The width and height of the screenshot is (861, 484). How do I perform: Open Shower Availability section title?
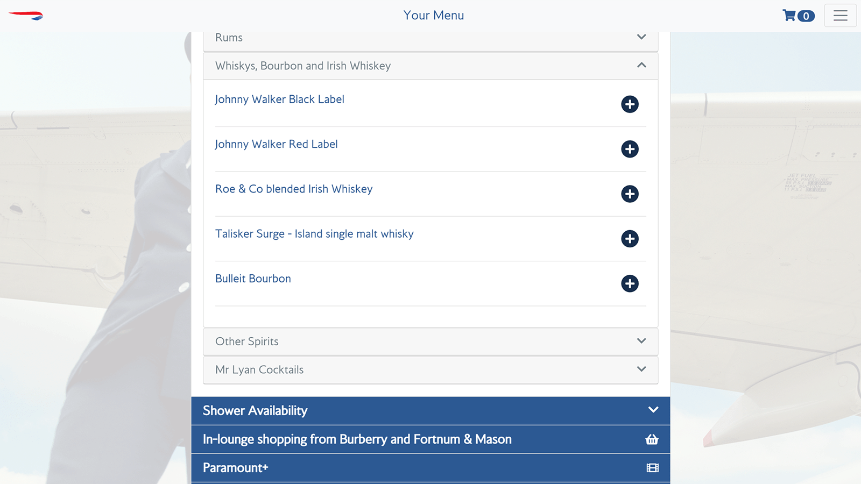pos(255,411)
